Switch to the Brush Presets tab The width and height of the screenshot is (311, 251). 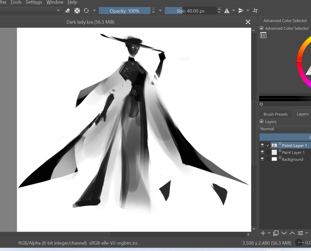pos(275,114)
